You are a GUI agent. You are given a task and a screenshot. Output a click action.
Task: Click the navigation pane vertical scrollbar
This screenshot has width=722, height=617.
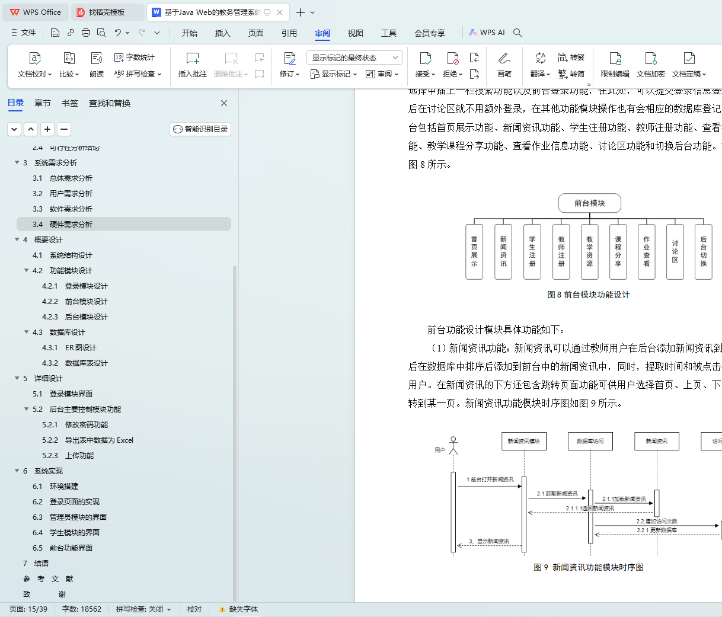[235, 433]
